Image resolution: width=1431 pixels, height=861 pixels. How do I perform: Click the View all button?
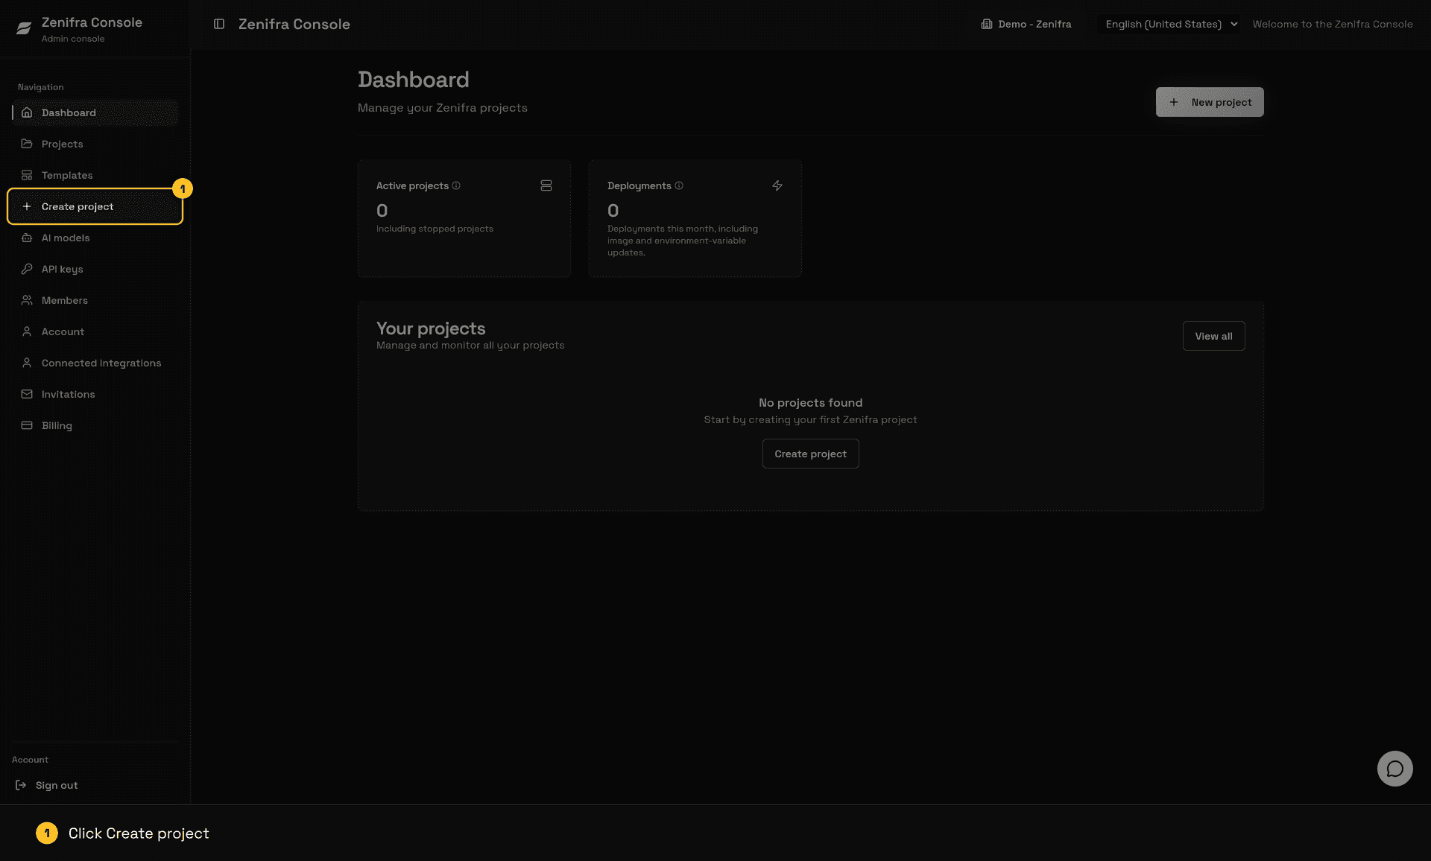point(1213,336)
